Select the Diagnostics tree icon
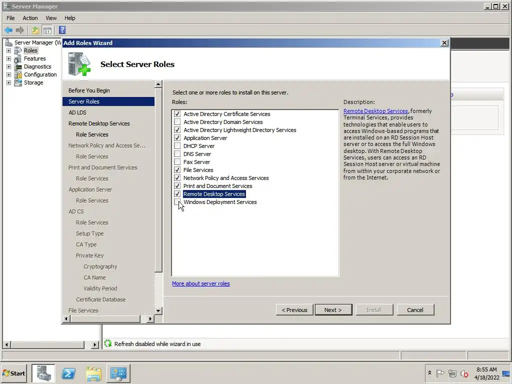512x384 pixels. [18, 66]
